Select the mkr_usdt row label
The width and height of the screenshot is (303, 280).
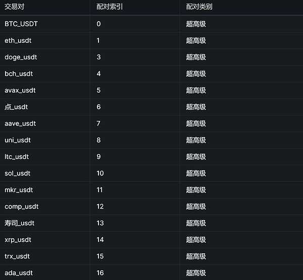point(19,190)
